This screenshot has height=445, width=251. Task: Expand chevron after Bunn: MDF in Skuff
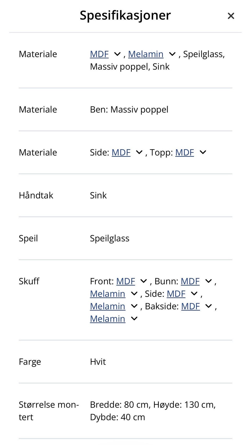pyautogui.click(x=208, y=281)
